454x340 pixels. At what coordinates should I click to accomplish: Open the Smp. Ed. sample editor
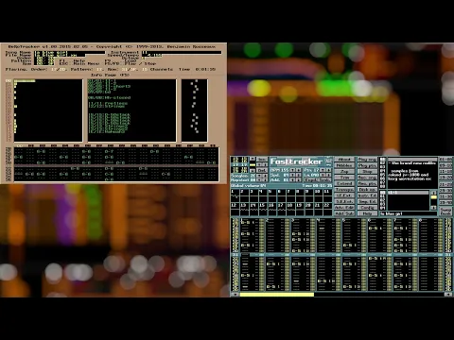tap(367, 201)
